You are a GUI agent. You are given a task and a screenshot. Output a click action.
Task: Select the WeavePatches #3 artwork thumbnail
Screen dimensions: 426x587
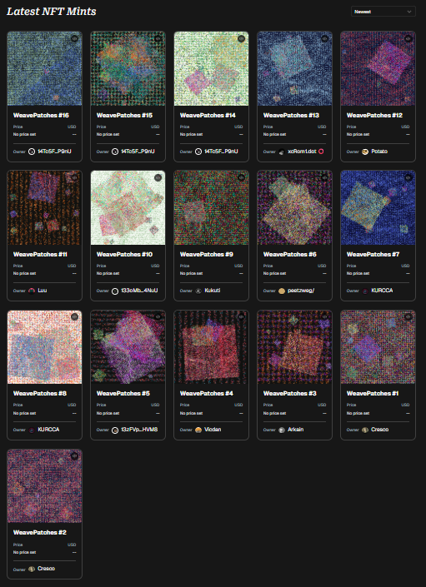coord(294,346)
